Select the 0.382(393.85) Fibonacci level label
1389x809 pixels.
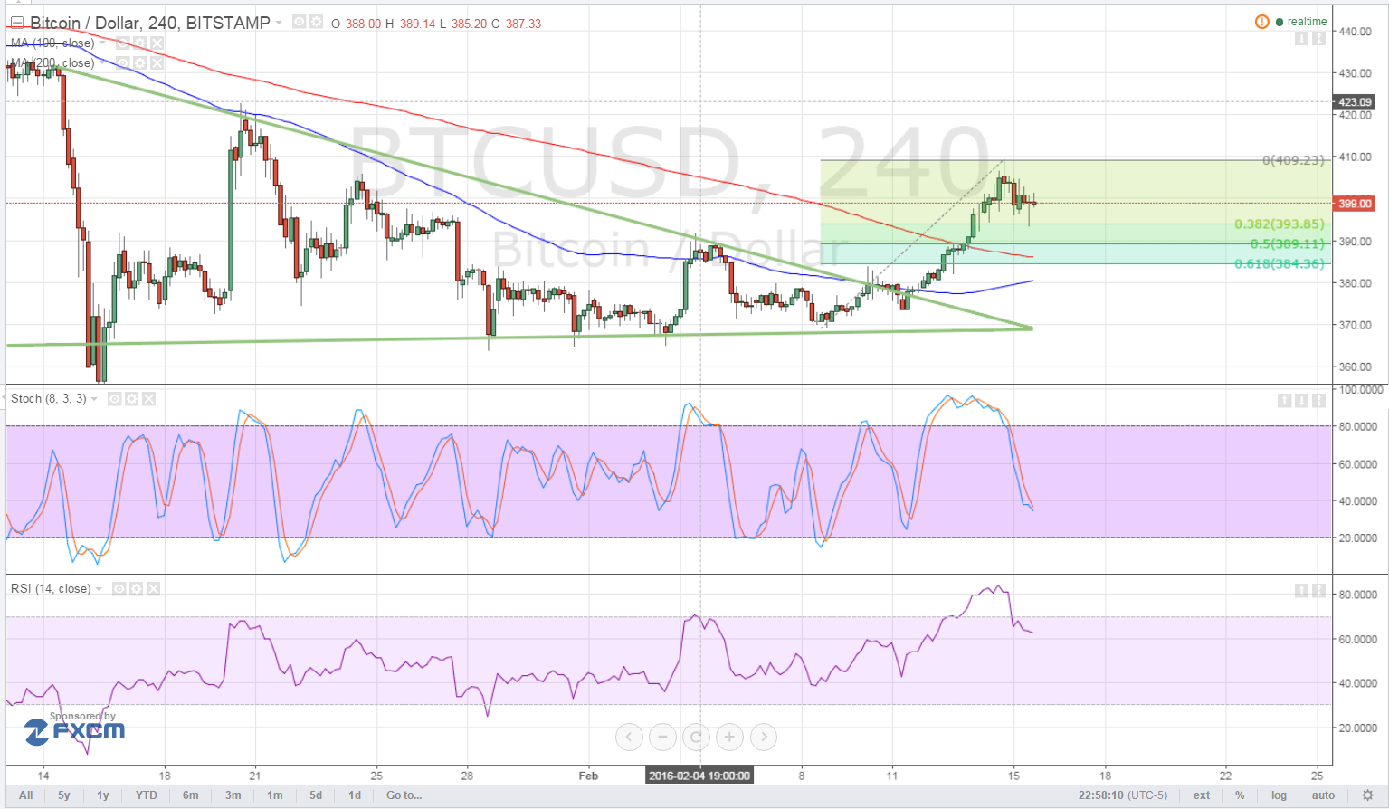pyautogui.click(x=1280, y=224)
